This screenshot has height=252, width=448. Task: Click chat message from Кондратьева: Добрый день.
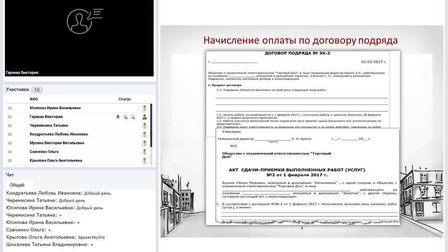[59, 193]
